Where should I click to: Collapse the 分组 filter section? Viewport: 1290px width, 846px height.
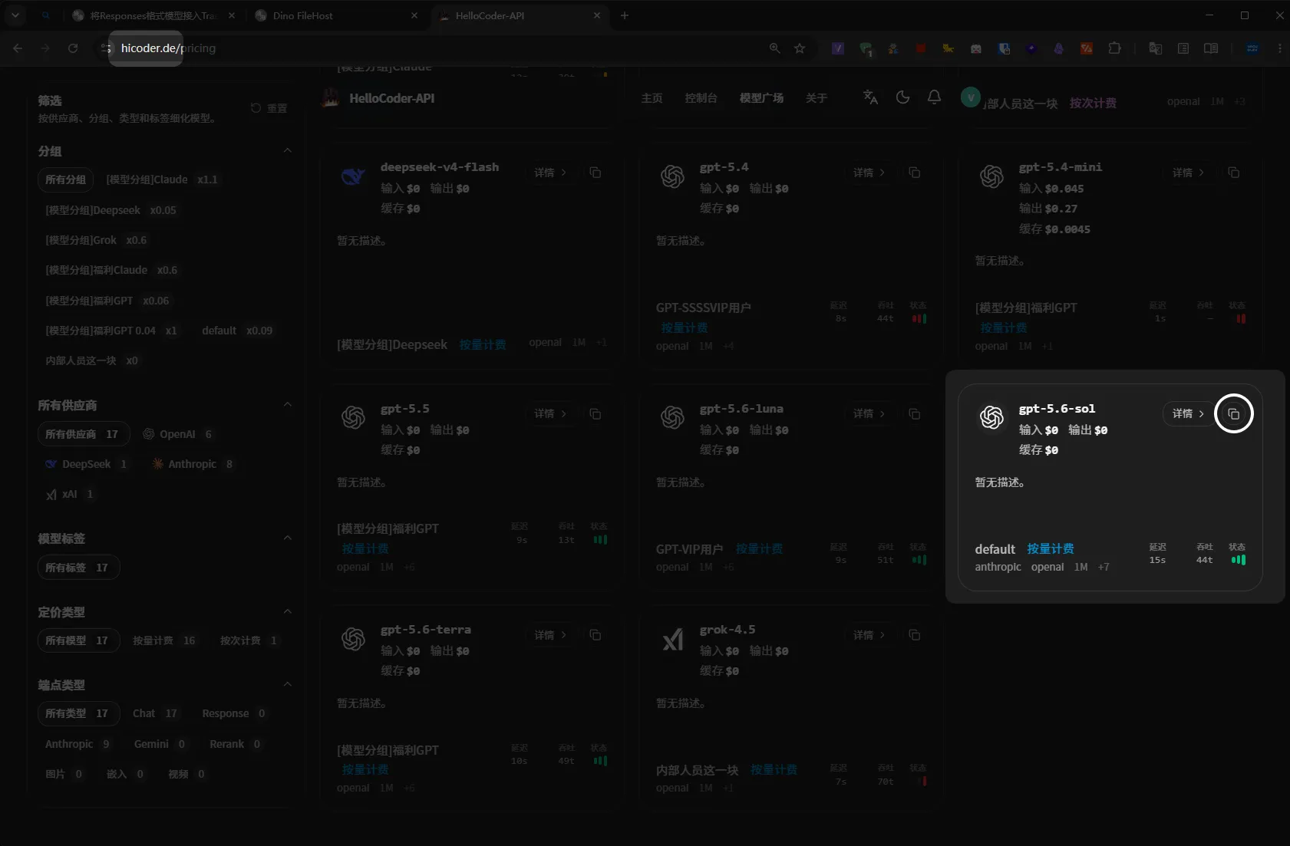288,151
